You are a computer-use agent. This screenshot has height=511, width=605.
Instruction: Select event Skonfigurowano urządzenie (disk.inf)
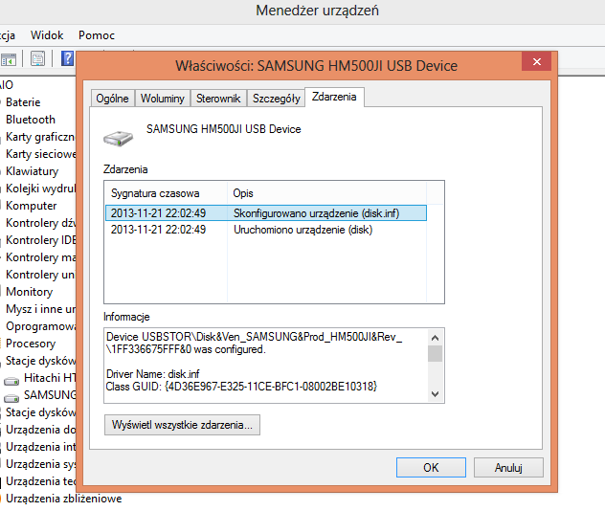pyautogui.click(x=266, y=212)
